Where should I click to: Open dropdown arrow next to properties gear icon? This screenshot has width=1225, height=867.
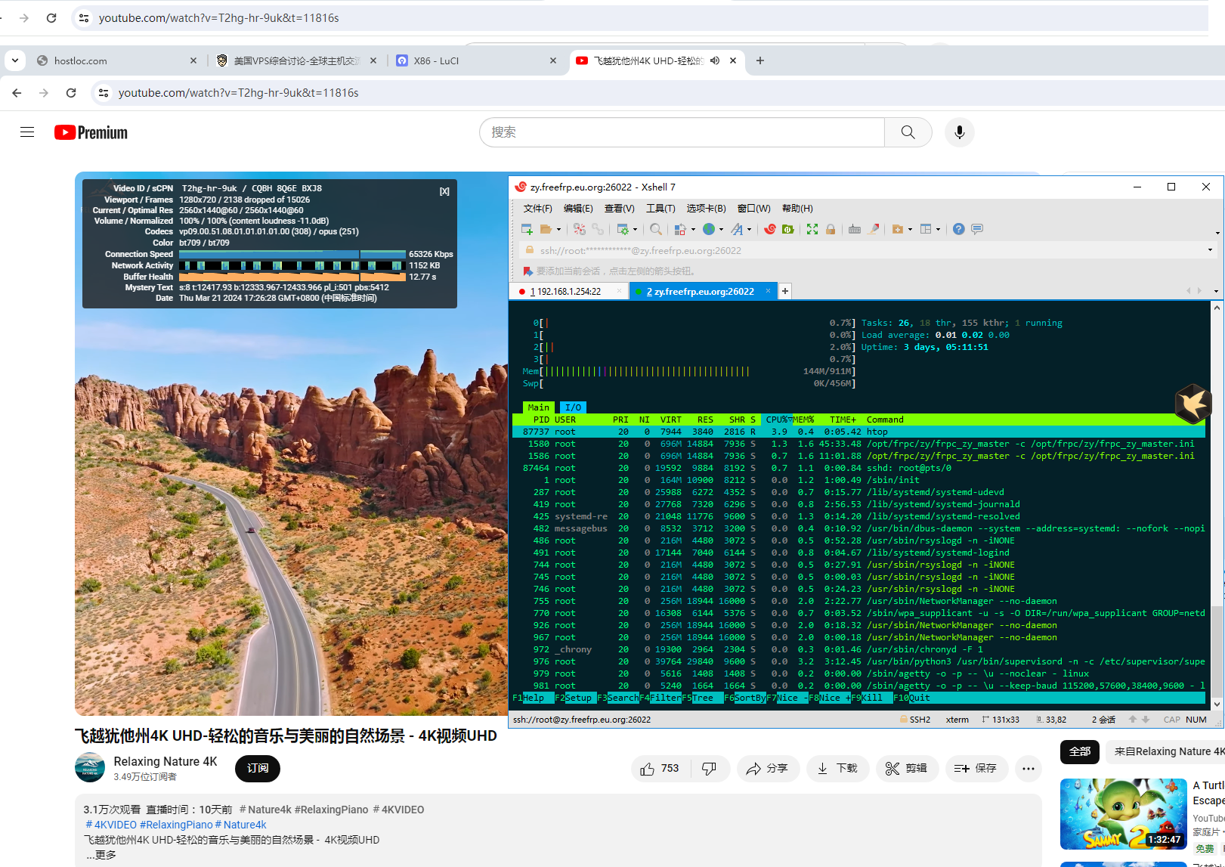pos(636,229)
